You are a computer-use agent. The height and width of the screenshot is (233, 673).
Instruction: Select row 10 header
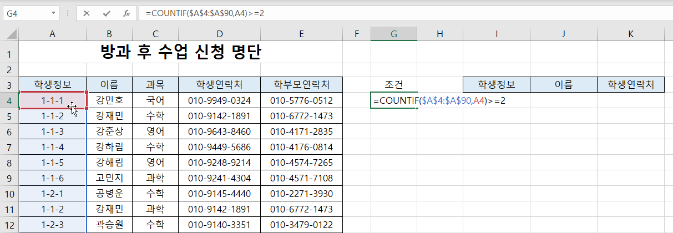coord(9,194)
